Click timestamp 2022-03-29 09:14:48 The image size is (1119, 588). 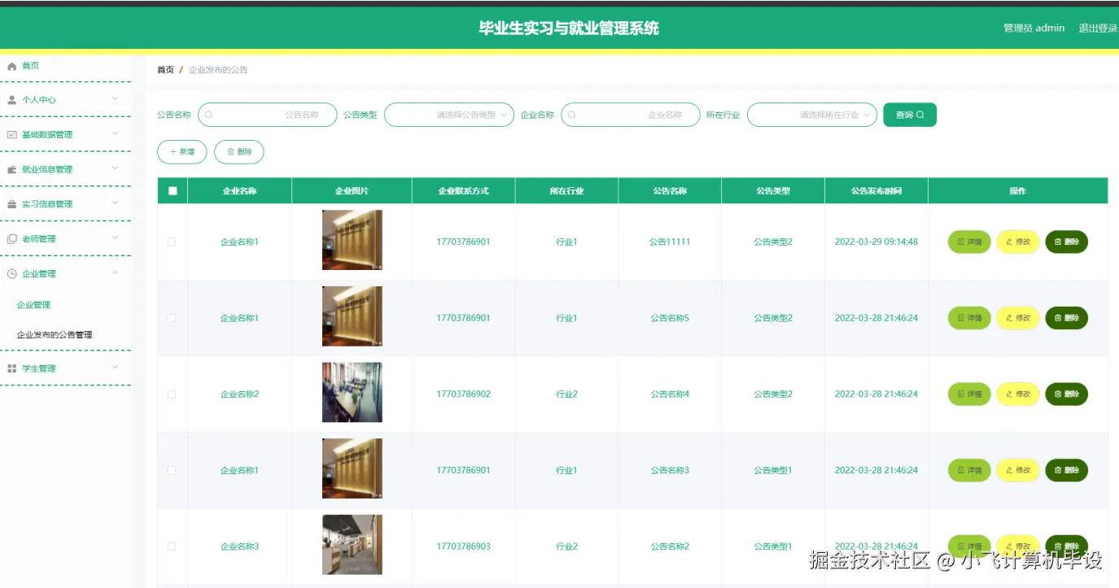(876, 242)
